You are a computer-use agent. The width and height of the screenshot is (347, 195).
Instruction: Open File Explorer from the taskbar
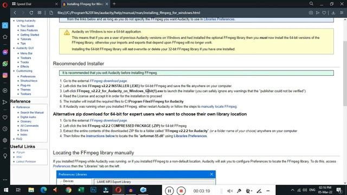pos(31,190)
